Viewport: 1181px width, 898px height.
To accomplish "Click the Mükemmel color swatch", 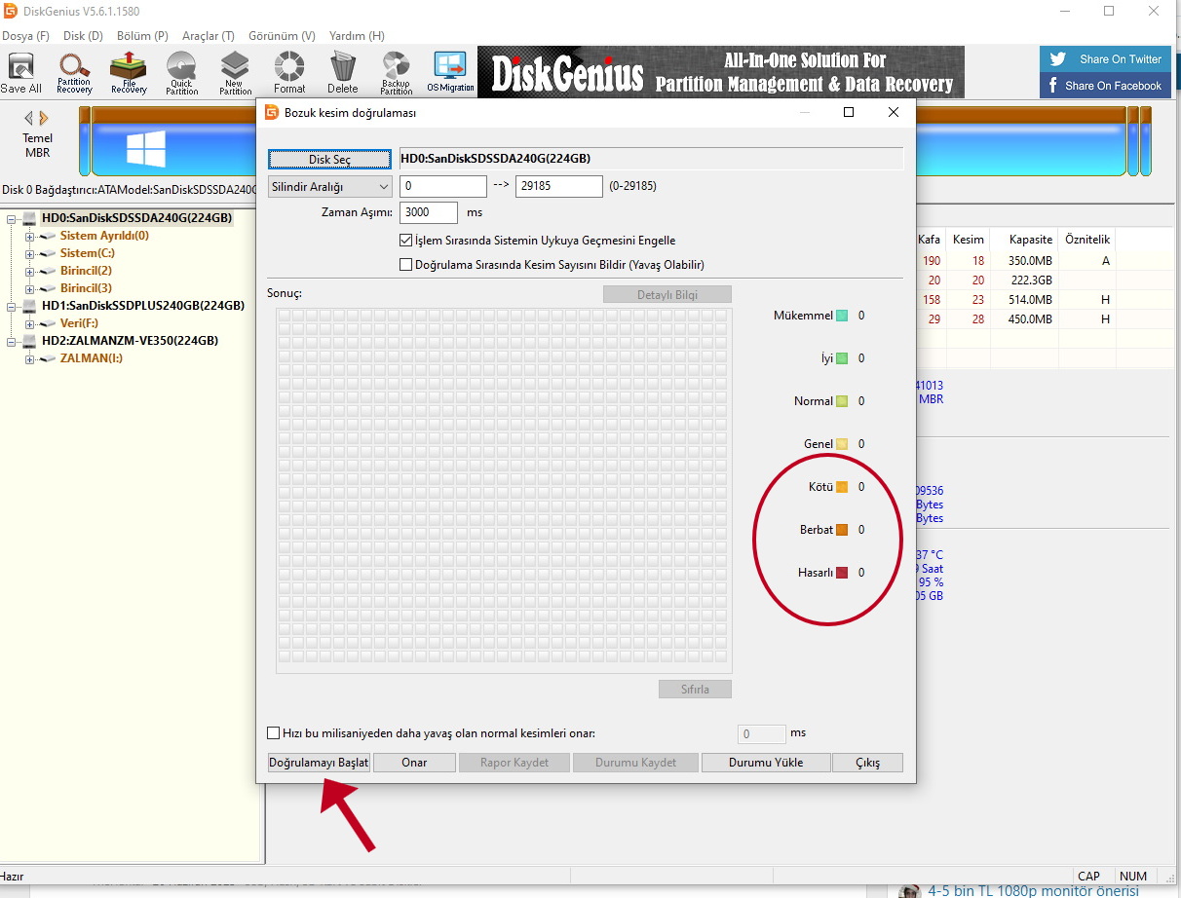I will [x=842, y=316].
